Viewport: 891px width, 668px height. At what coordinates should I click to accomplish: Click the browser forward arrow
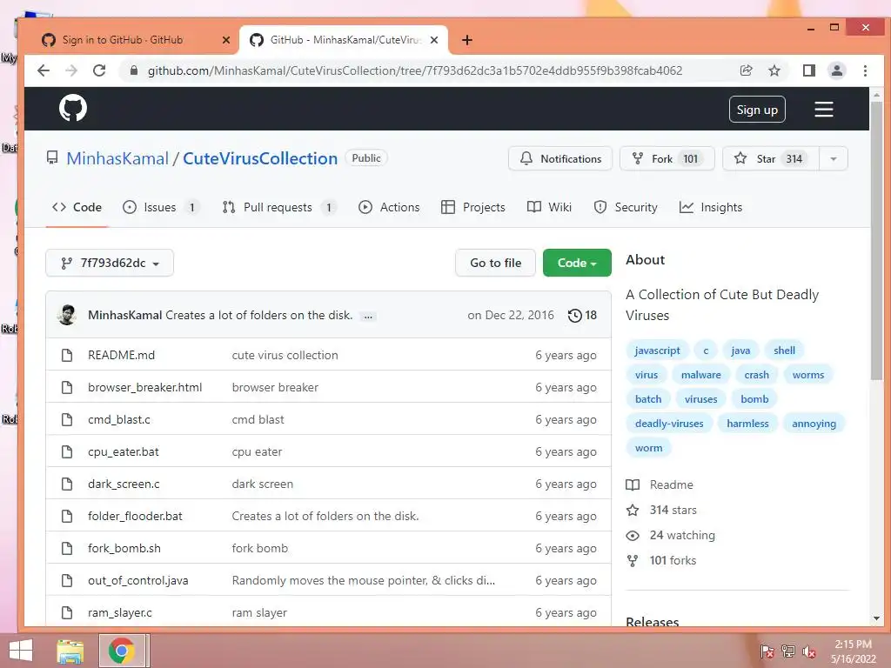tap(71, 70)
